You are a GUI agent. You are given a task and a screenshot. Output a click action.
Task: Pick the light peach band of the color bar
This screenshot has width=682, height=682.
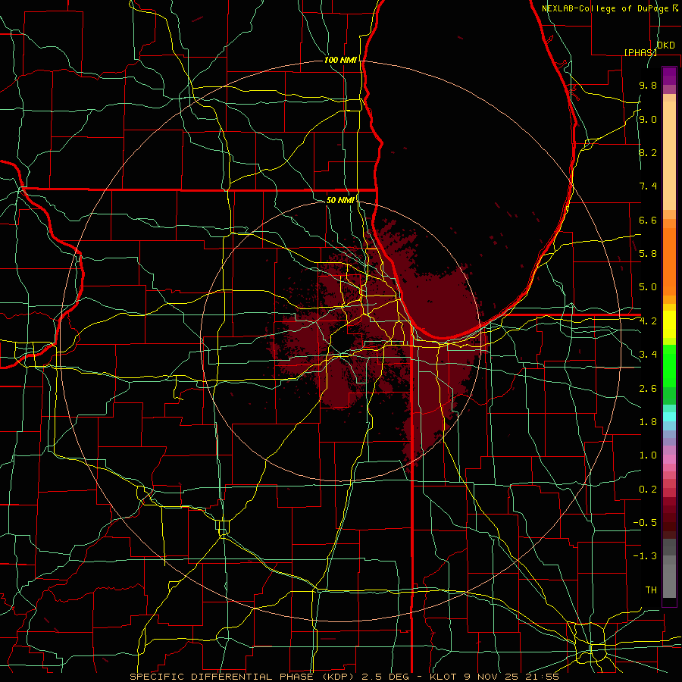point(669,155)
